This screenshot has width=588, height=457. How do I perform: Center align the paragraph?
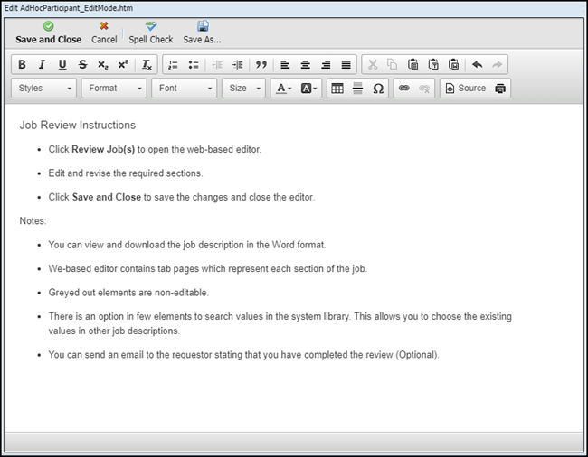click(305, 65)
